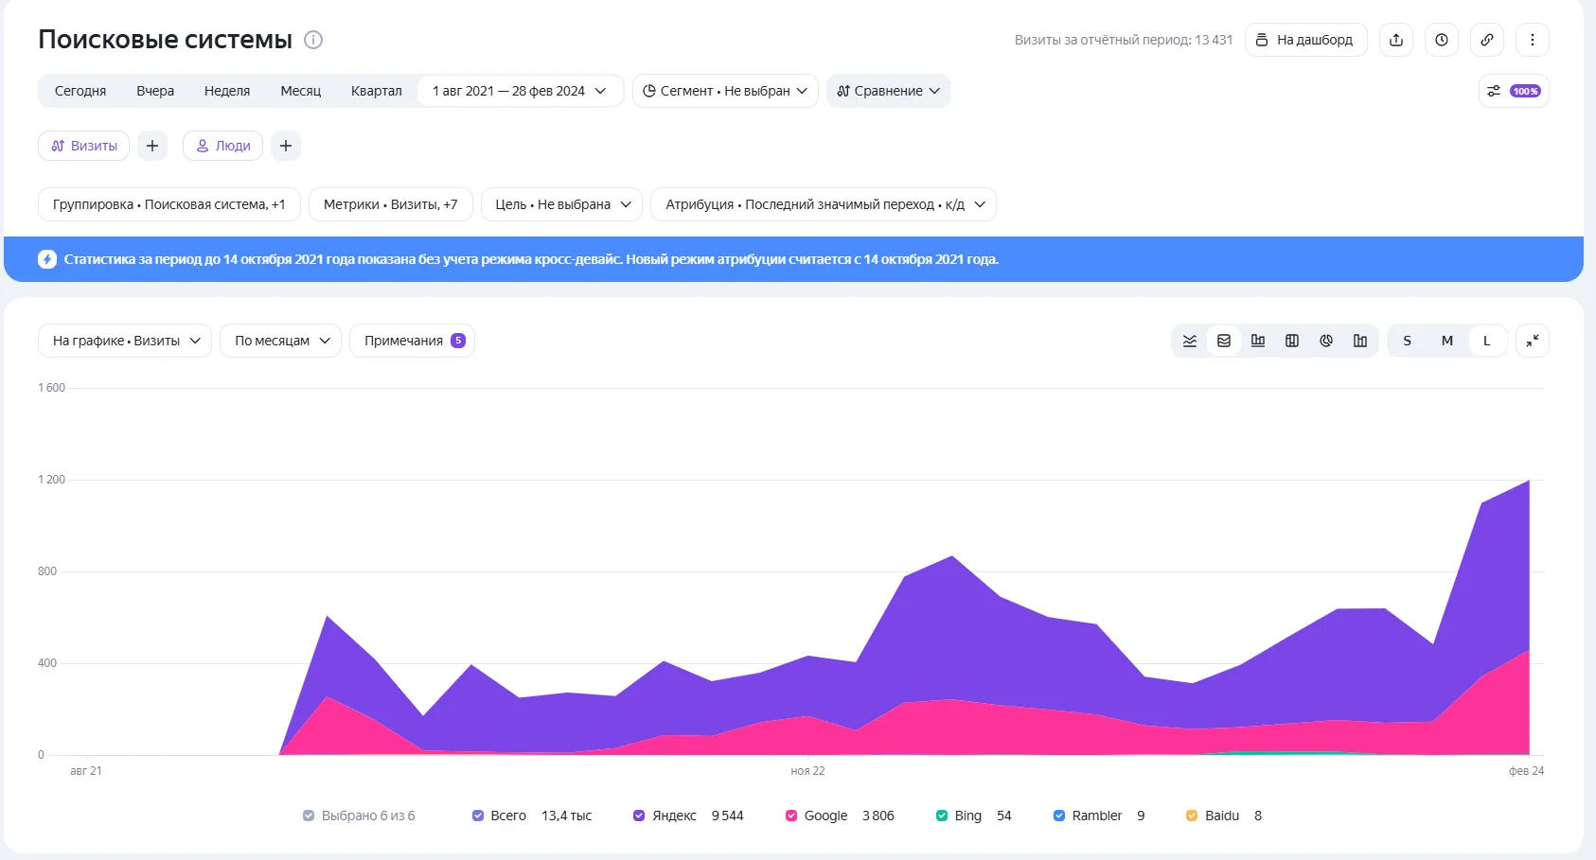Open the date range 1 авг 2021 — 28 фев 2024 dropdown
1596x860 pixels.
pos(520,91)
